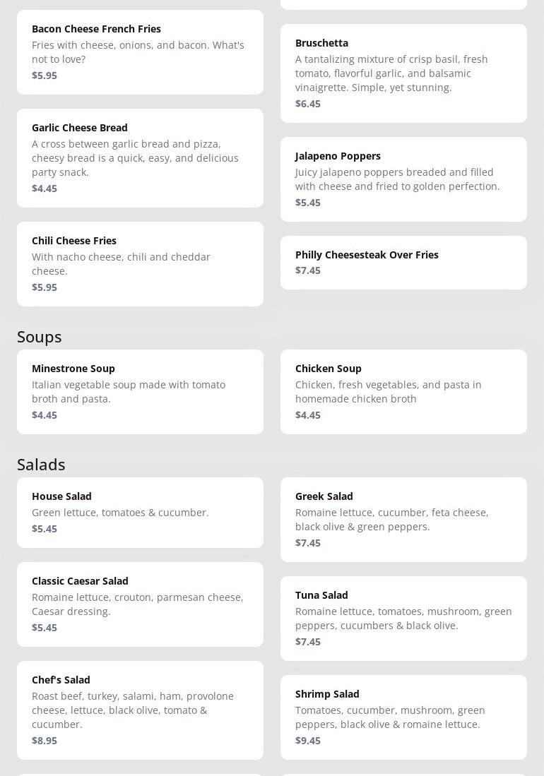Click the $9.45 price label
This screenshot has height=776, width=544.
pyautogui.click(x=308, y=741)
